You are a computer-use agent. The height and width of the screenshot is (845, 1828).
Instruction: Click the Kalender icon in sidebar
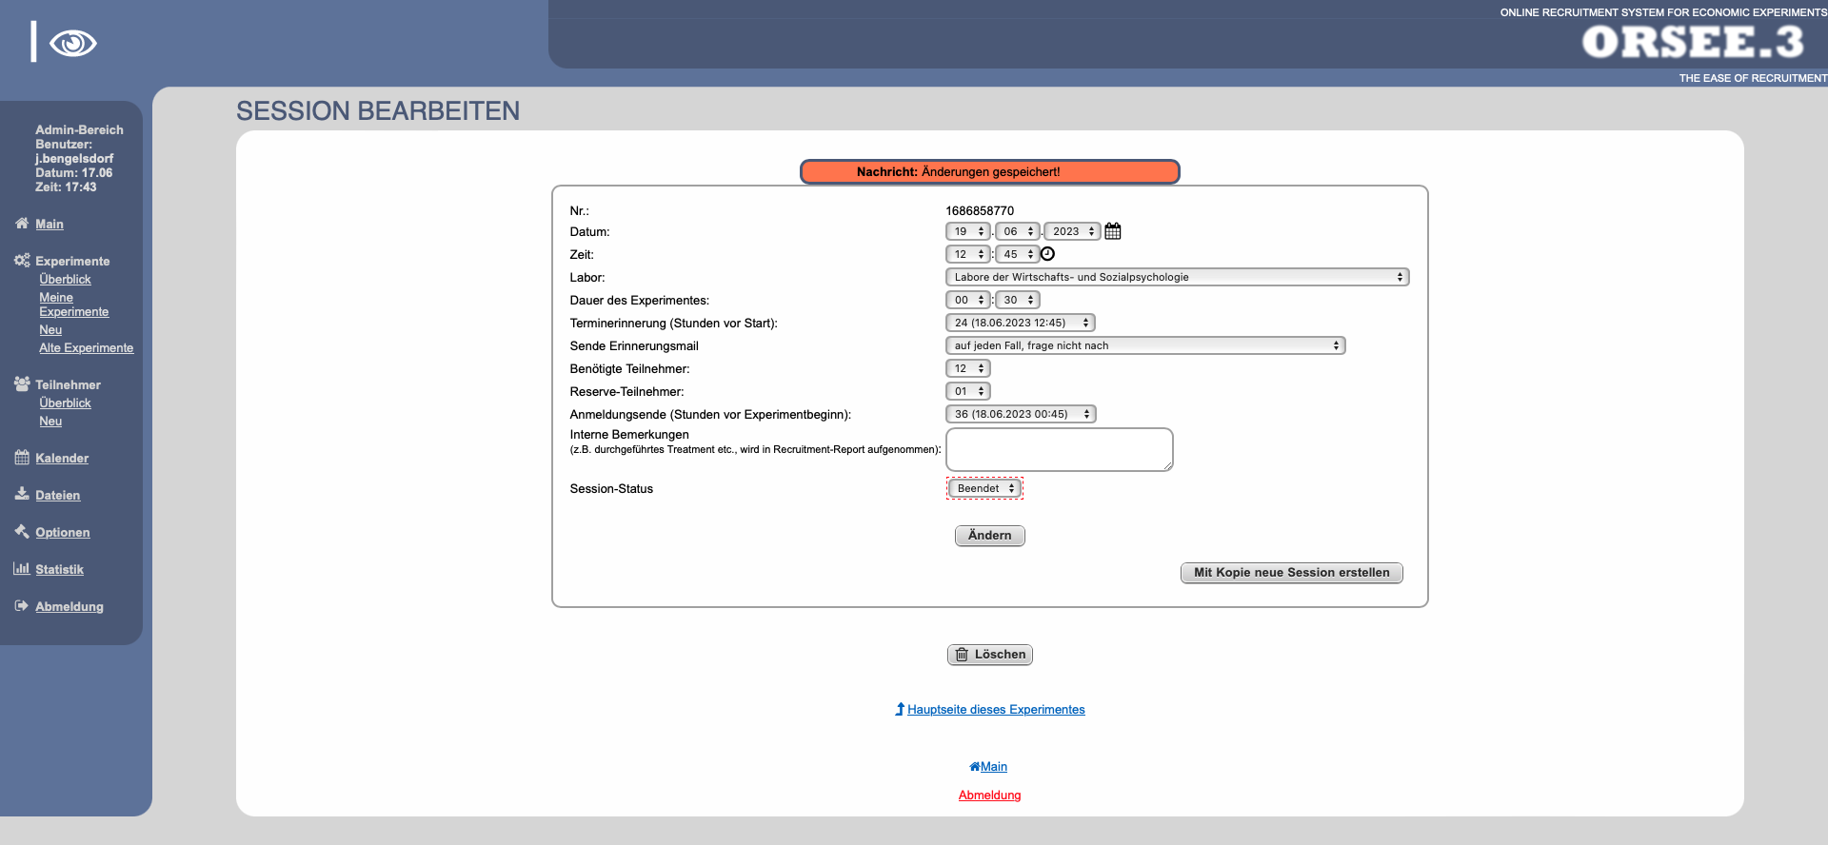pyautogui.click(x=22, y=458)
